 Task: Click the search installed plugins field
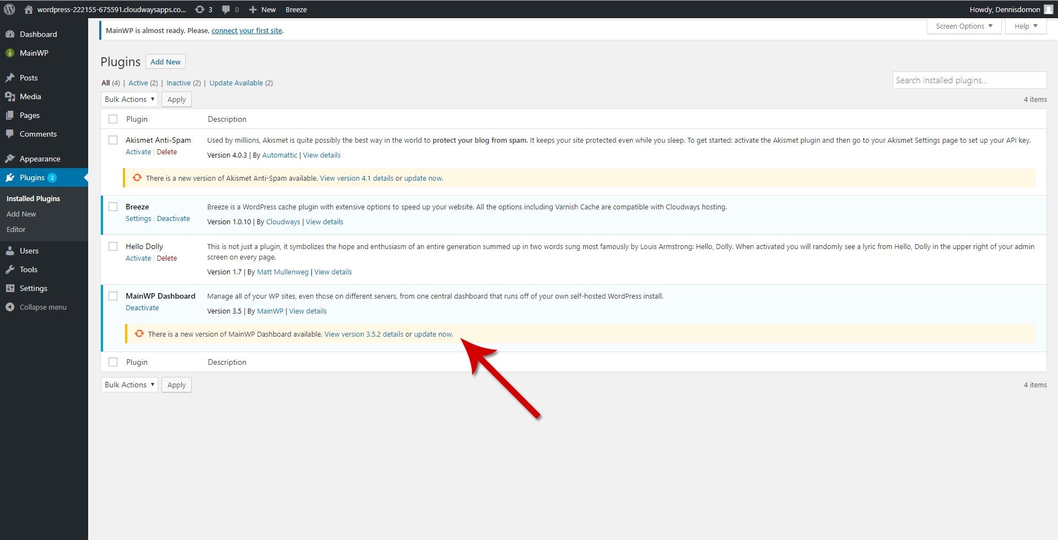pos(969,80)
